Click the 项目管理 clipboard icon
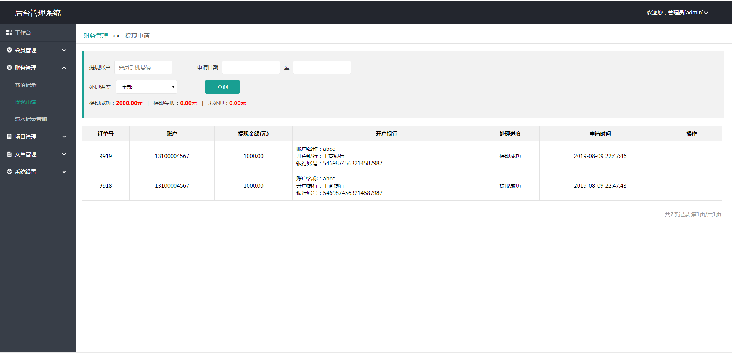 click(9, 136)
